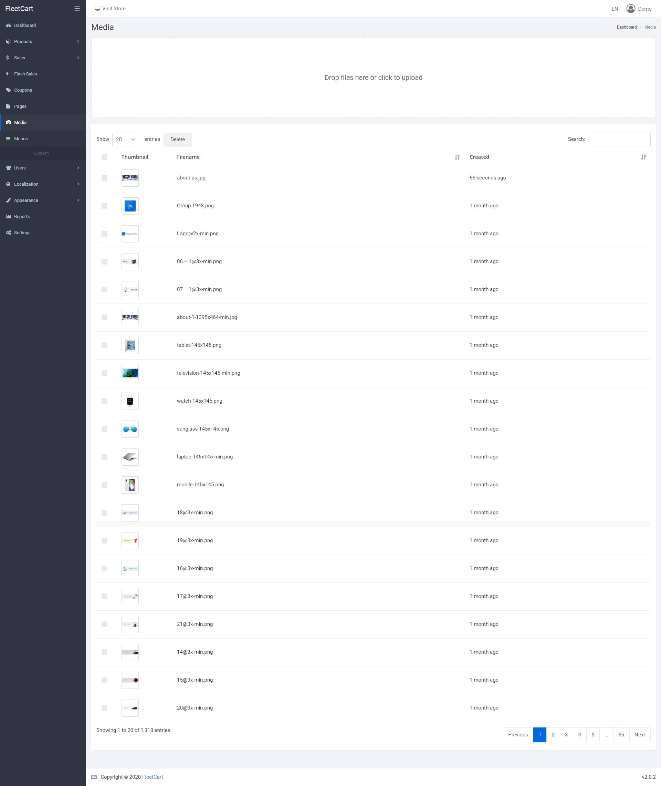This screenshot has width=661, height=786.
Task: Click the Flash Sales lightning bolt icon
Action: [x=8, y=74]
